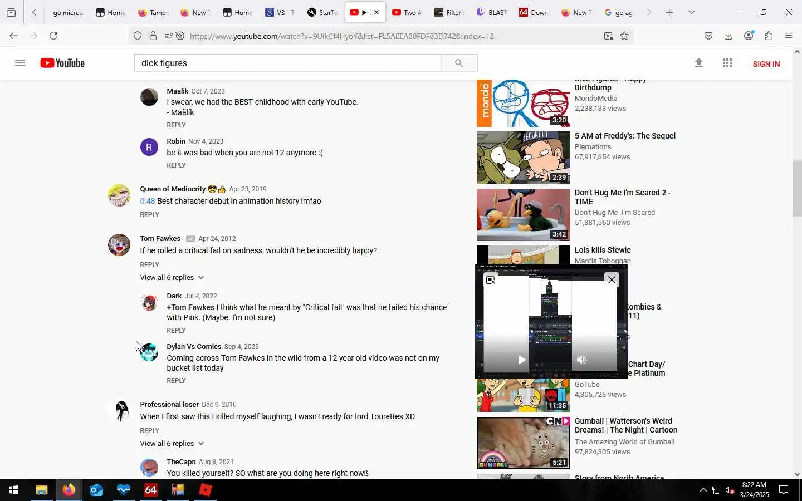Click the site security padlock icon

click(153, 36)
